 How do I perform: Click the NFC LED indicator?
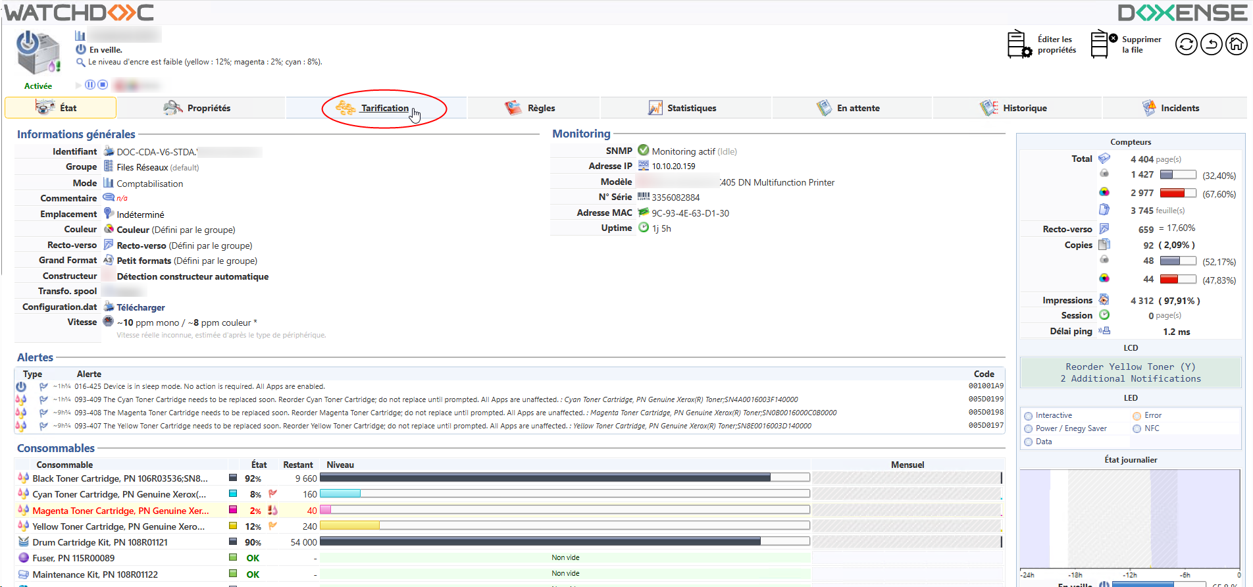1137,429
